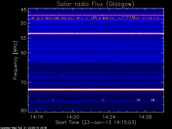The height and width of the screenshot is (129, 172).
Task: Click the Updated timestamp text at bottom
Action: 23,128
